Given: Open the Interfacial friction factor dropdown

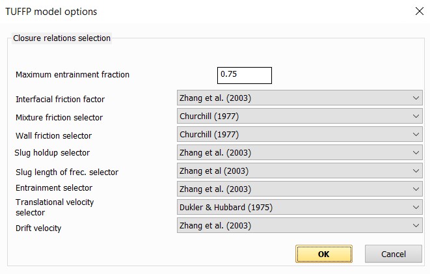Looking at the screenshot, I should [299, 98].
